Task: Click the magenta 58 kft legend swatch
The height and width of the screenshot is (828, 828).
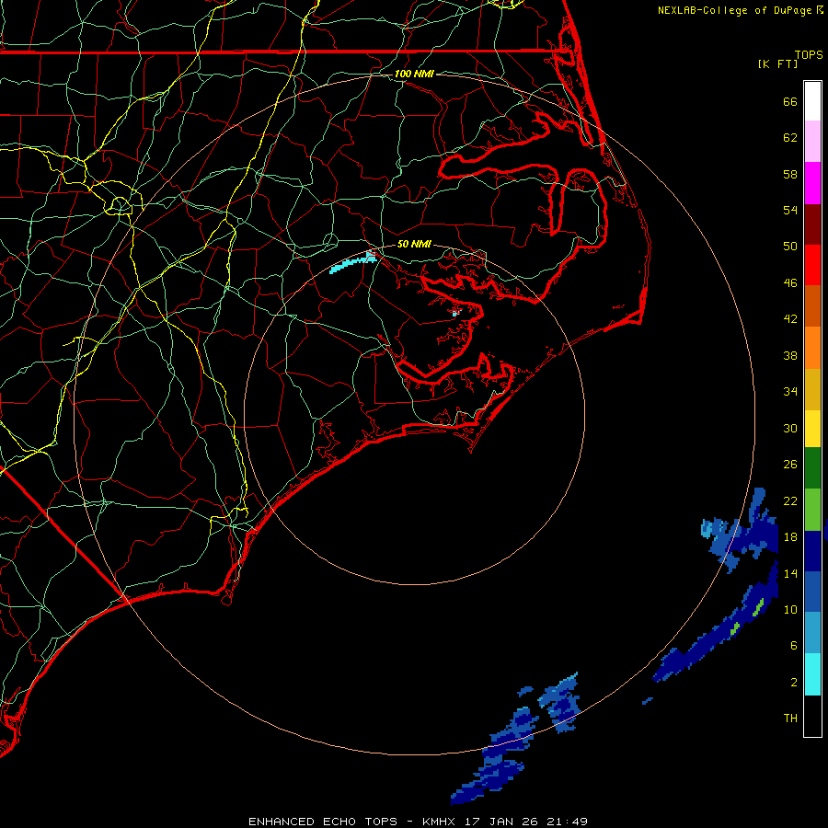Action: pos(812,183)
